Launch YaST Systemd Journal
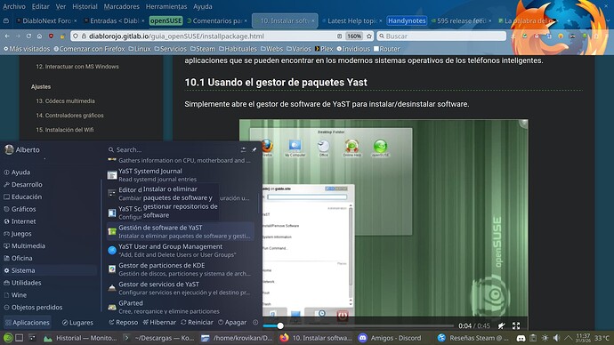The image size is (614, 345). [x=180, y=175]
